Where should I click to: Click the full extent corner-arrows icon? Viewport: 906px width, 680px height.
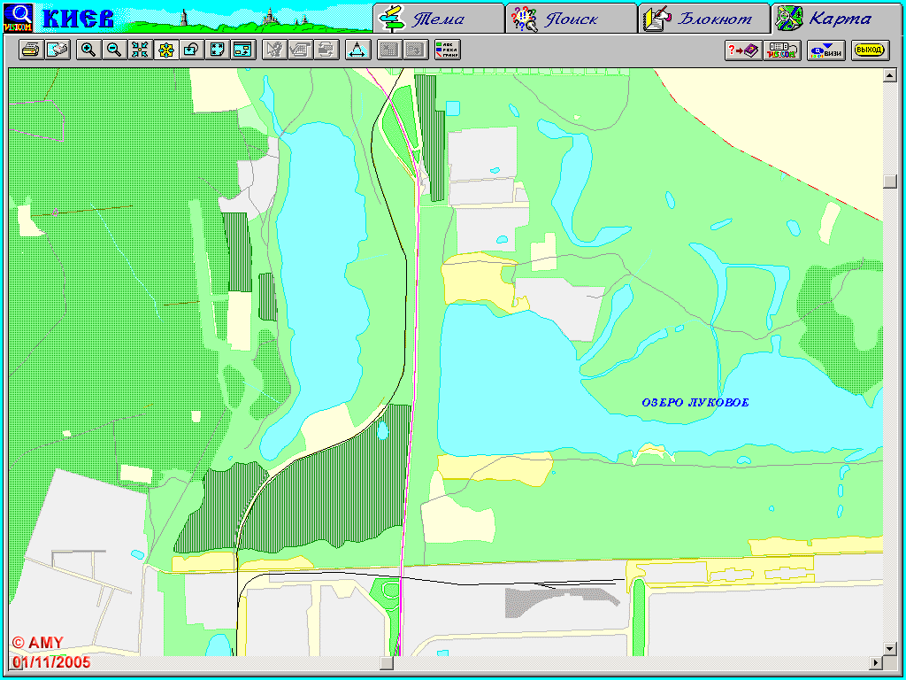218,50
